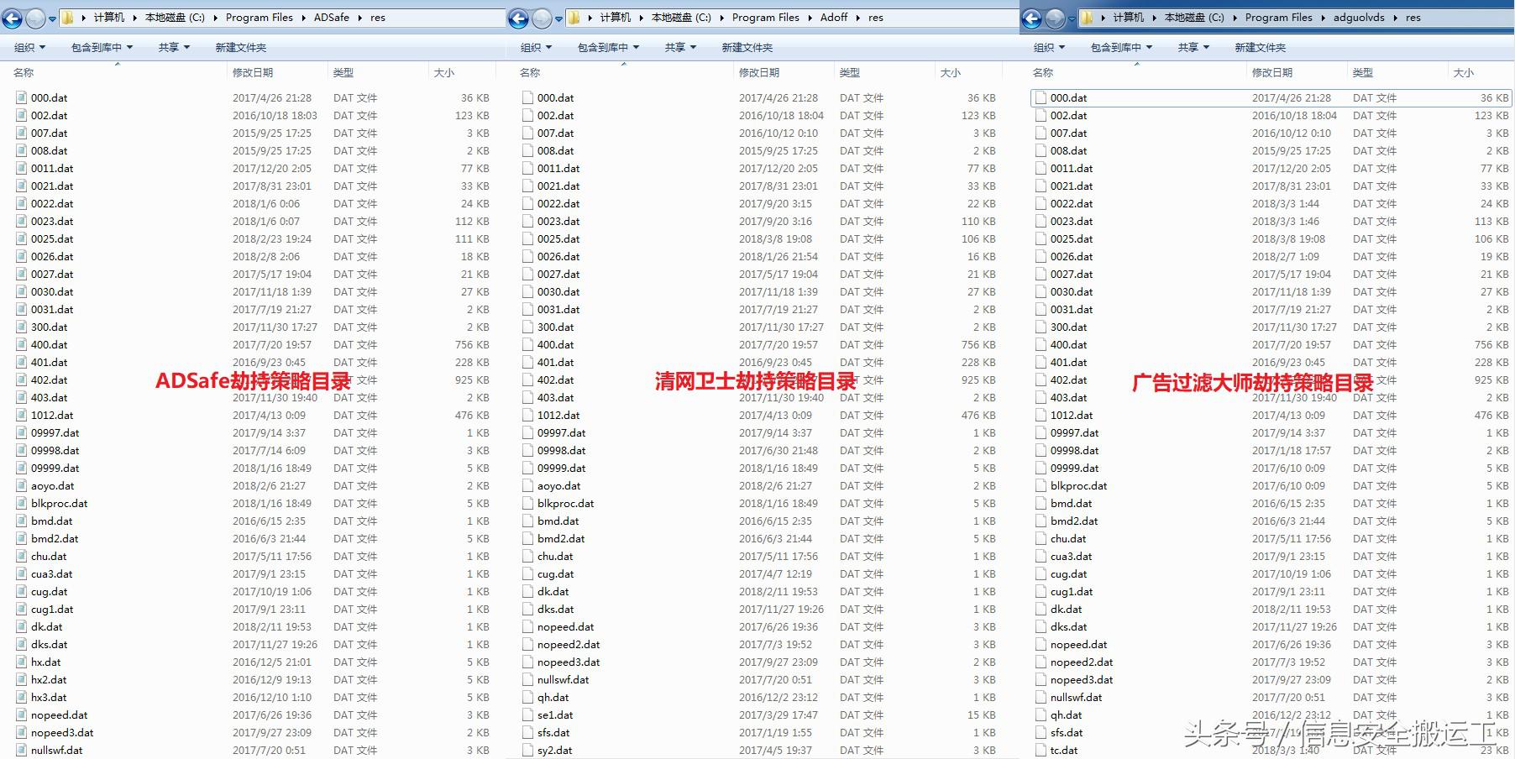Click the file icon of cug1.dat in ADSafe folder
The image size is (1515, 759).
coord(21,610)
